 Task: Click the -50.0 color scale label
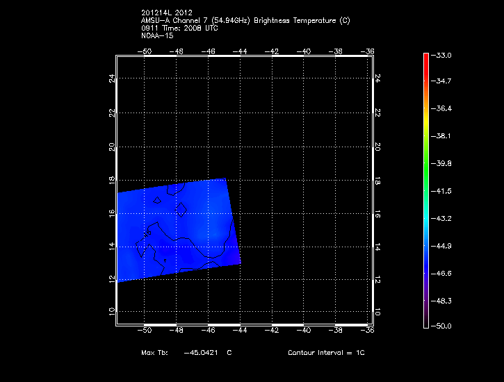pos(443,326)
